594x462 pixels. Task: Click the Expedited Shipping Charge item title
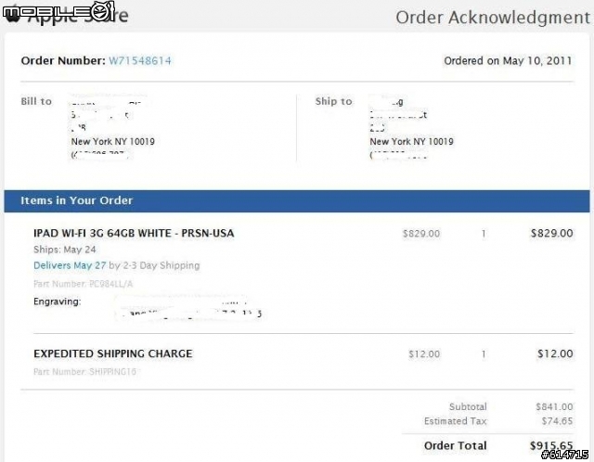point(113,353)
